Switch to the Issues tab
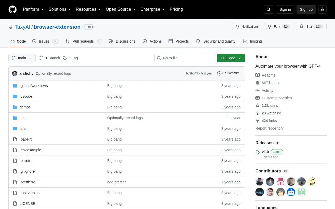This screenshot has width=335, height=209. click(x=46, y=41)
